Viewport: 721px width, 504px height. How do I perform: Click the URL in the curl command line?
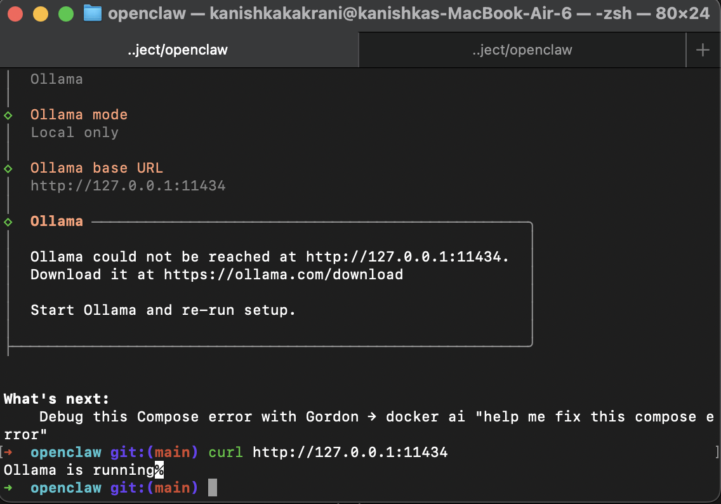[x=350, y=452]
